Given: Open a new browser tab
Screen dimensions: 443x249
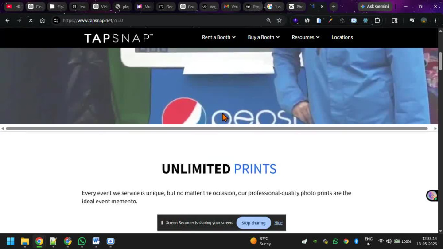Looking at the screenshot, I should pyautogui.click(x=334, y=6).
